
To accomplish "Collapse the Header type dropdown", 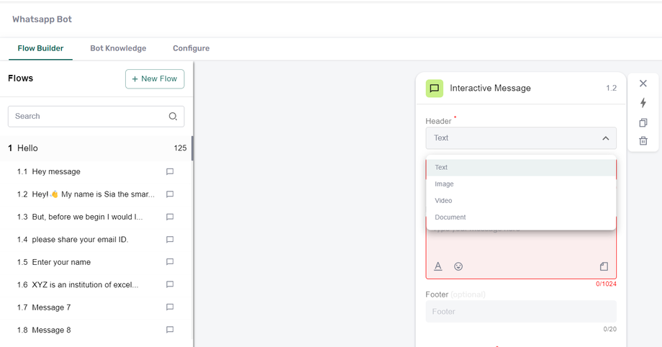I will [x=605, y=138].
